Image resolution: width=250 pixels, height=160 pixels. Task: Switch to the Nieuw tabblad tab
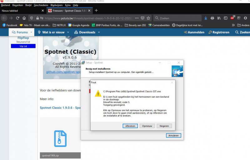point(23,11)
